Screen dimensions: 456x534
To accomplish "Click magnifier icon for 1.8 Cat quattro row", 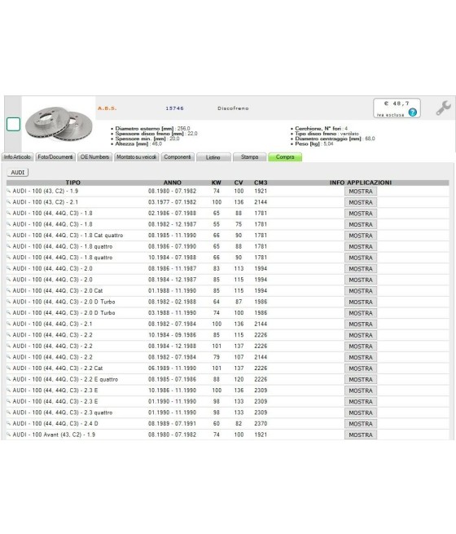I will pos(9,236).
